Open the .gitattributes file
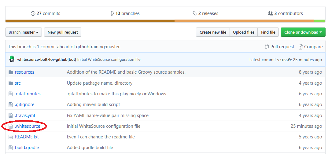This screenshot has width=328, height=154. [x=28, y=94]
